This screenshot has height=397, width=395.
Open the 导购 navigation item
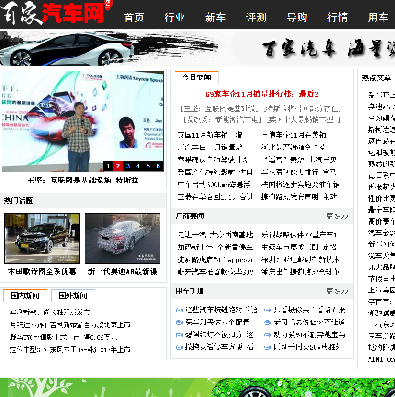coord(297,18)
